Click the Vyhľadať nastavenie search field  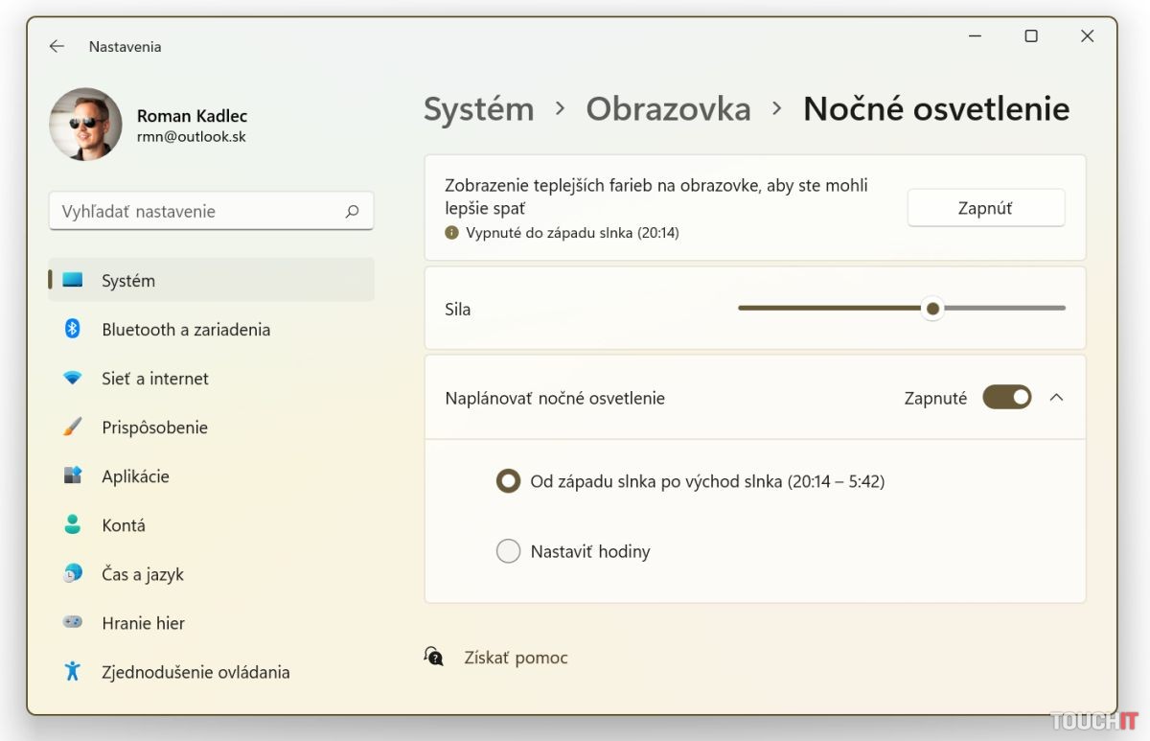tap(196, 212)
